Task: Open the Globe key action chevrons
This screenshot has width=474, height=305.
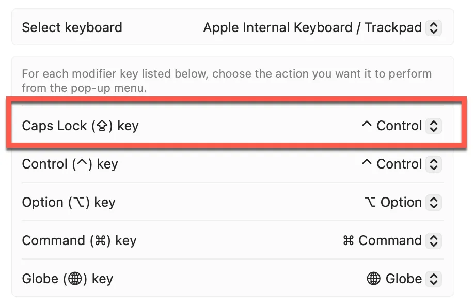Action: [x=434, y=279]
